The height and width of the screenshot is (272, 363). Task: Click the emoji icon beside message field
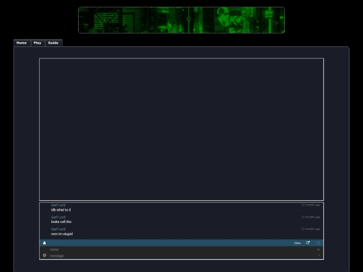pyautogui.click(x=44, y=255)
